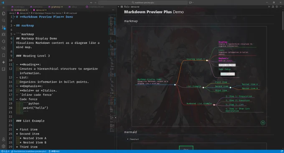Go back with the left arrow in the title bar
The width and height of the screenshot is (284, 153).
[91, 2]
